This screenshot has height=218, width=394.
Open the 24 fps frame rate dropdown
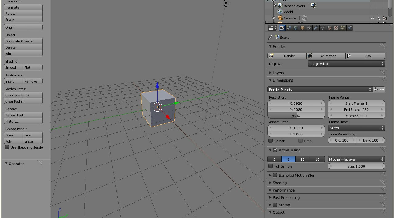(x=356, y=128)
